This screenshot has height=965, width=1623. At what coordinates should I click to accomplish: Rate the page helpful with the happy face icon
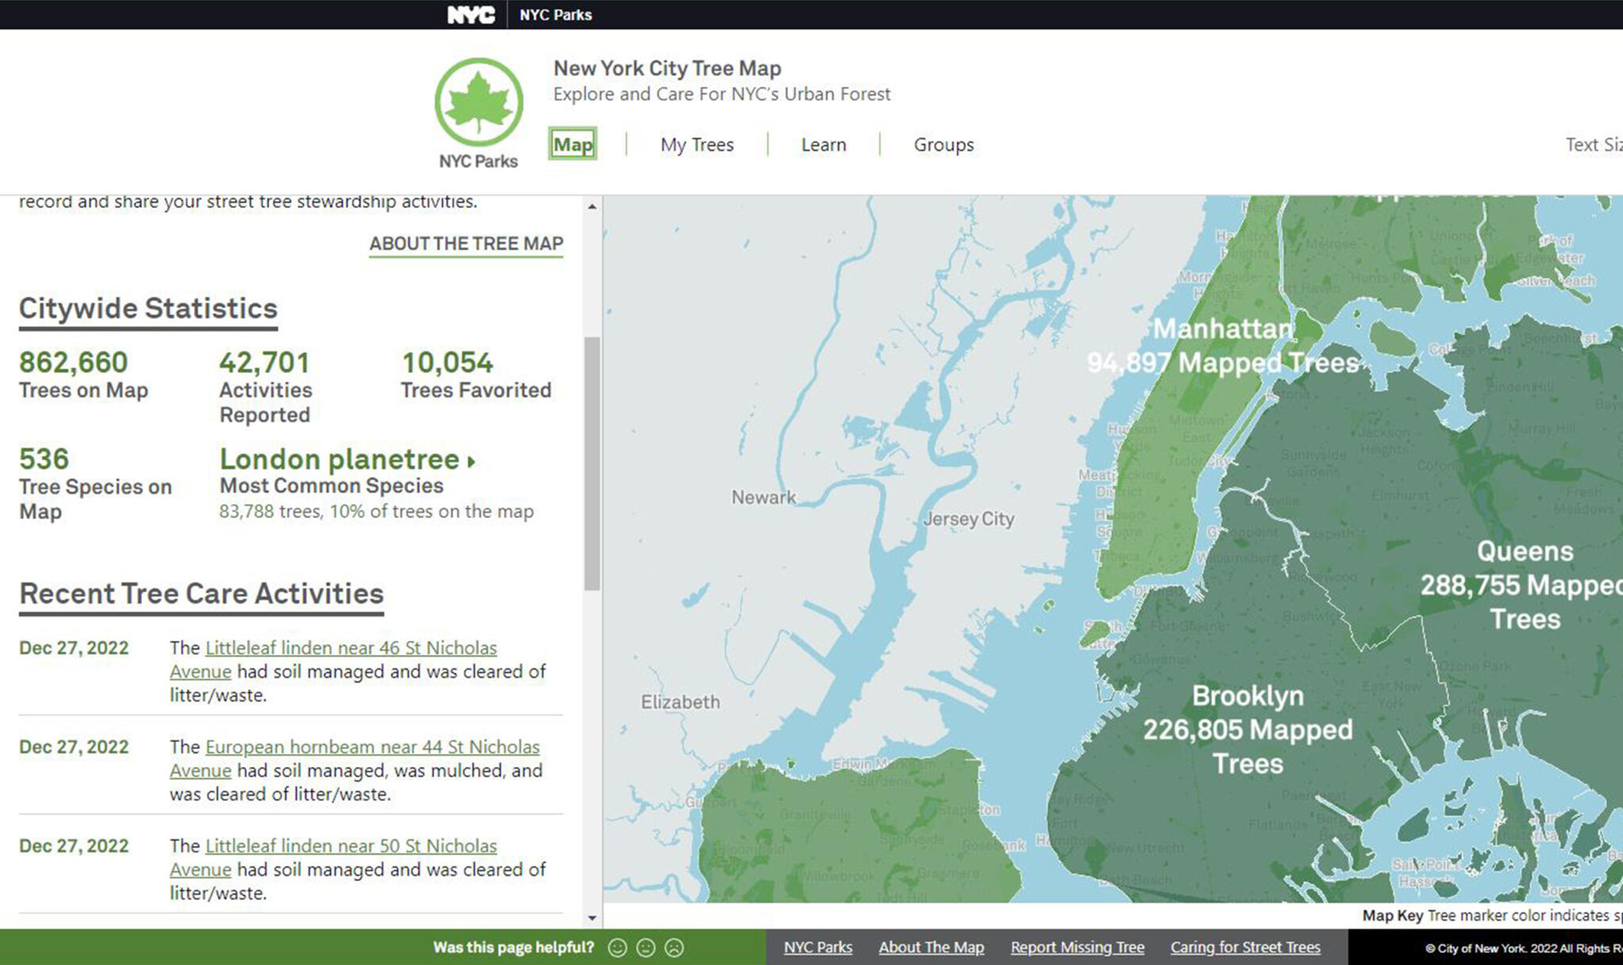point(618,947)
